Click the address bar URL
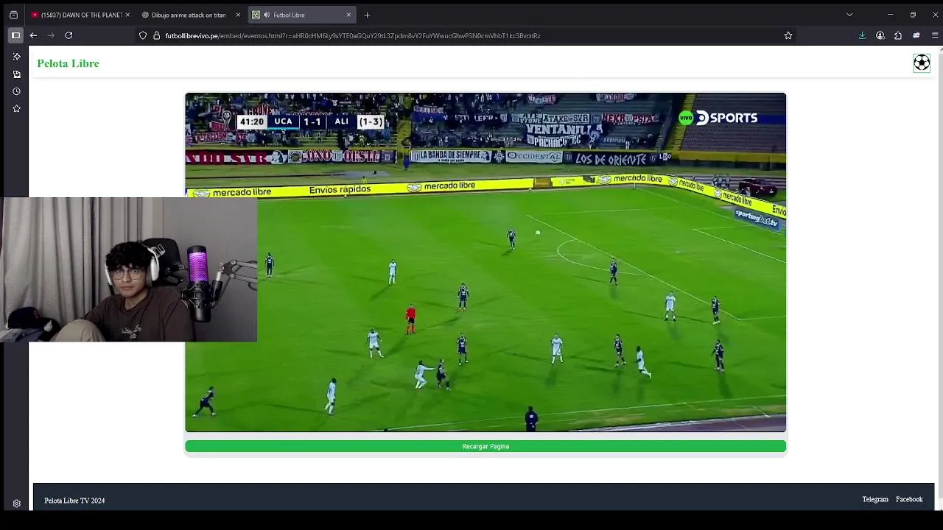This screenshot has width=943, height=530. [353, 35]
